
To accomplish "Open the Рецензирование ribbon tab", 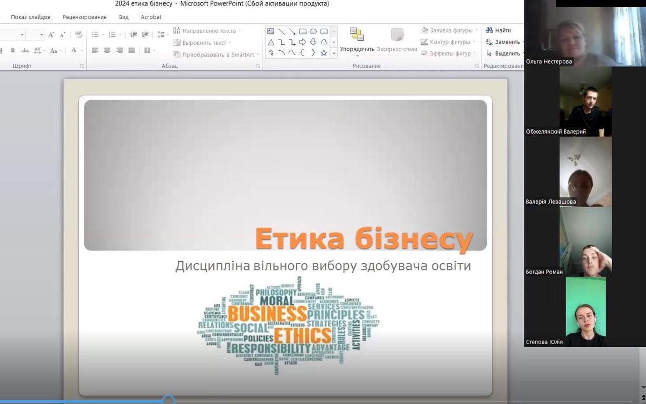I will click(x=85, y=17).
